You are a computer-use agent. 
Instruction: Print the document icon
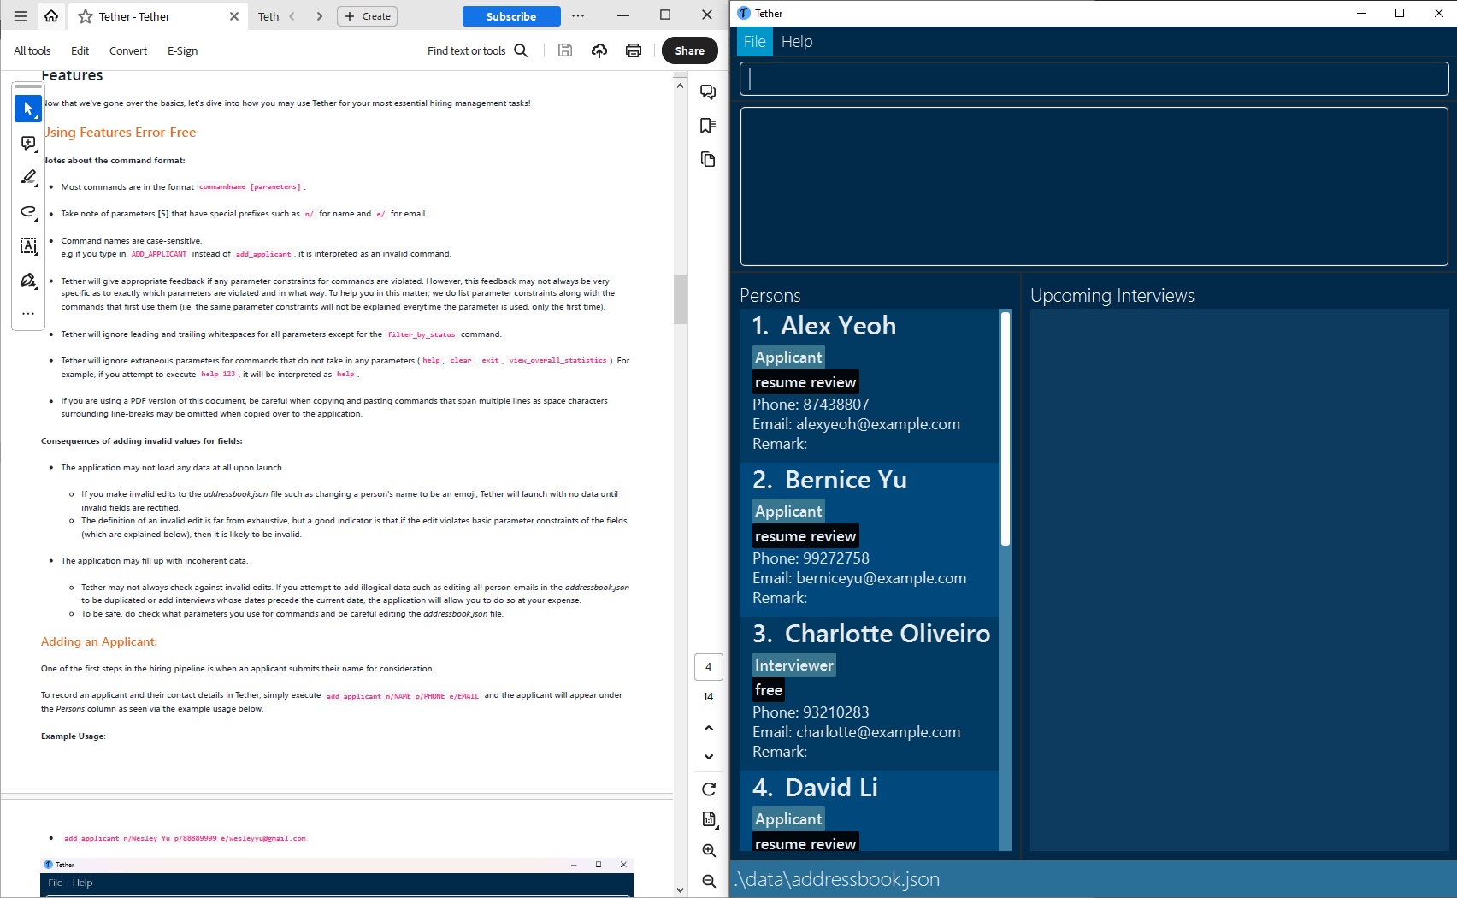tap(634, 50)
